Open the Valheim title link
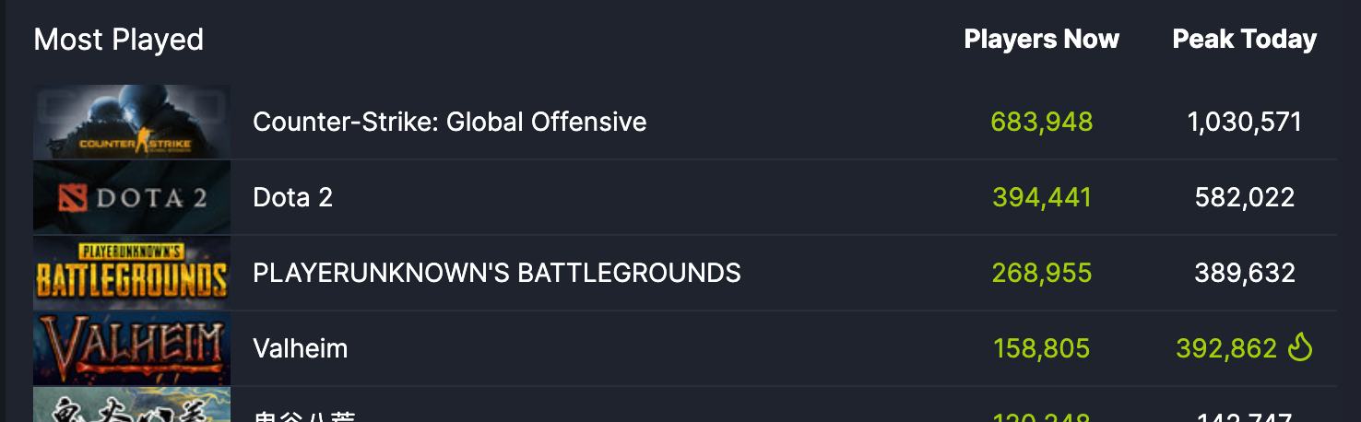 [x=301, y=348]
